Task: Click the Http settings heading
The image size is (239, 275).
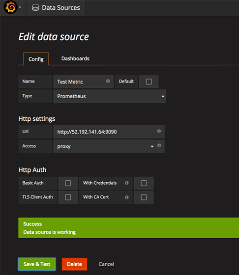Action: click(37, 119)
